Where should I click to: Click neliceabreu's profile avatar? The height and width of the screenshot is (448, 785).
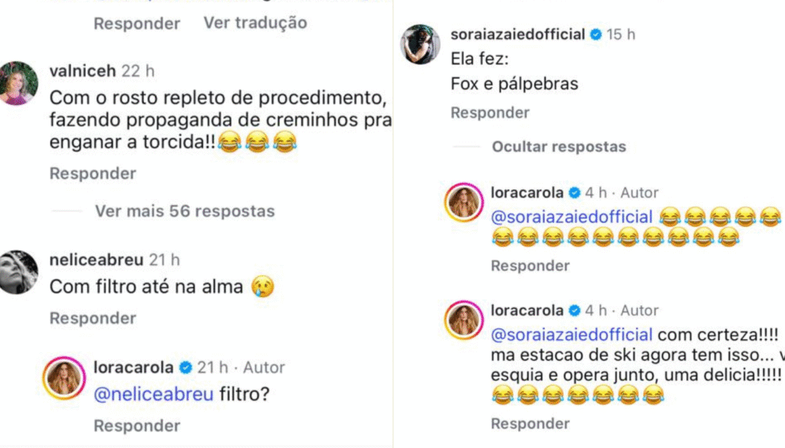click(18, 272)
